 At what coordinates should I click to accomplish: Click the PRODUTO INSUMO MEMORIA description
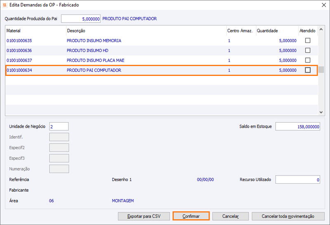pyautogui.click(x=94, y=40)
